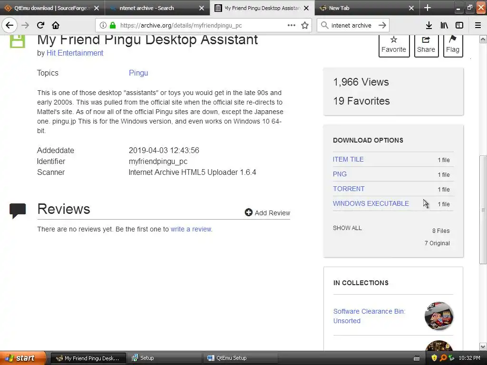Screen dimensions: 487x365
Task: Download the PNG file
Action: [x=340, y=174]
